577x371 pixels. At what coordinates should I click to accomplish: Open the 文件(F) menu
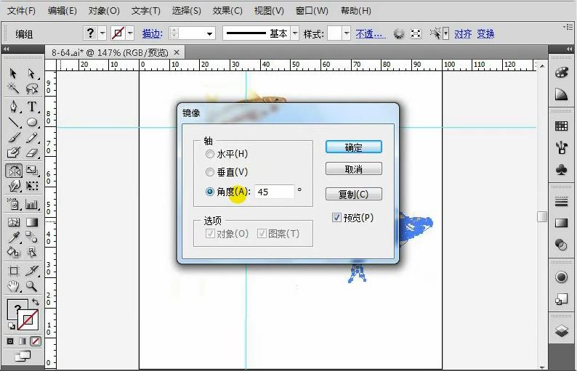point(21,11)
